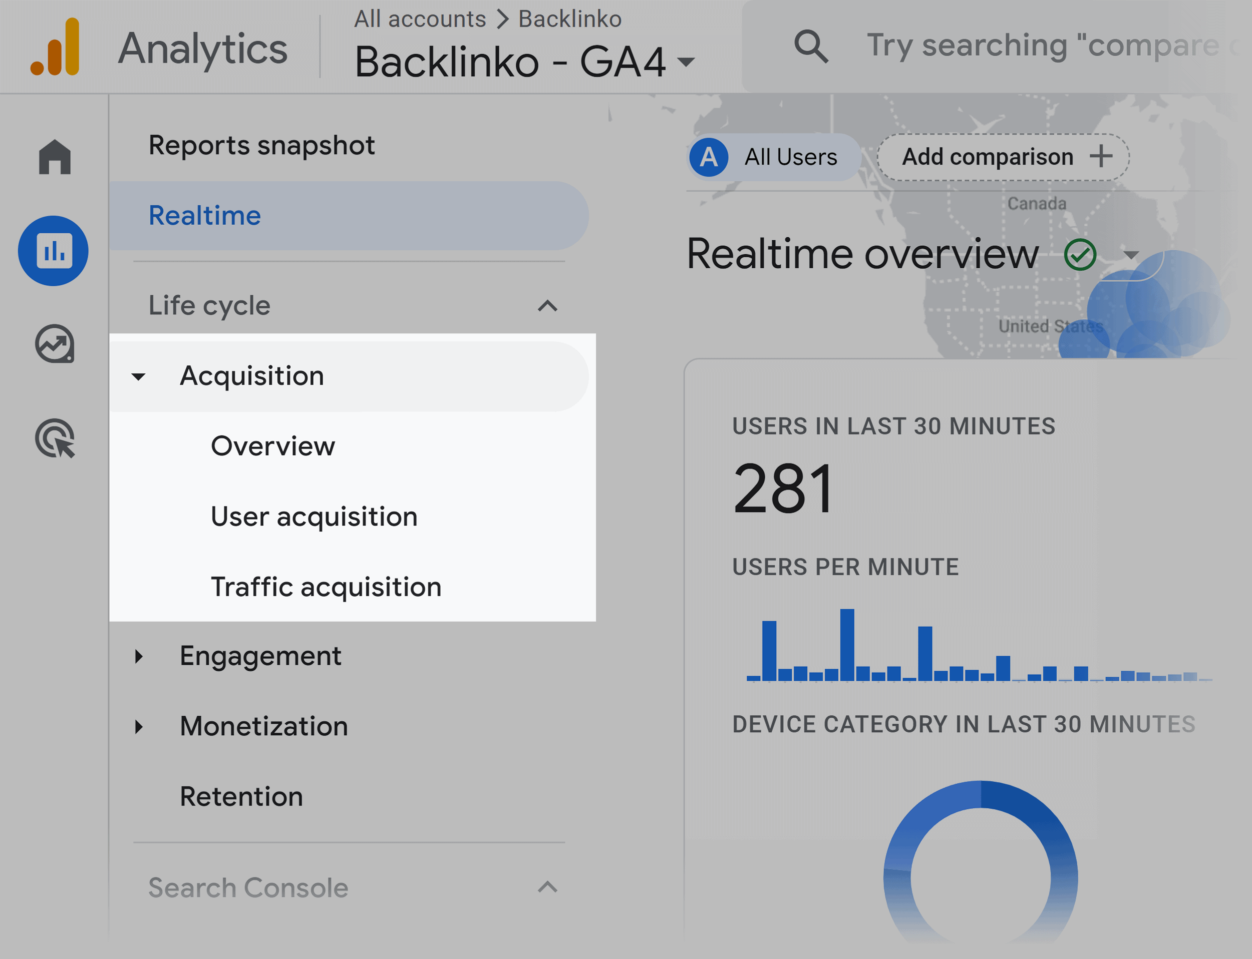Select the Reports bar chart icon
The height and width of the screenshot is (959, 1252).
pos(55,250)
